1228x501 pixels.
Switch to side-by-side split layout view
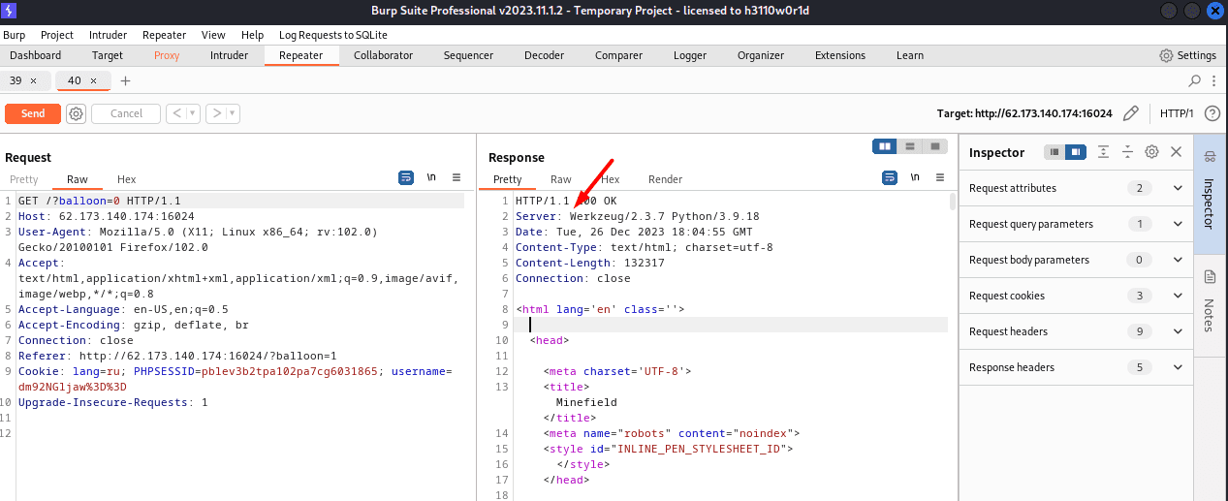coord(884,146)
